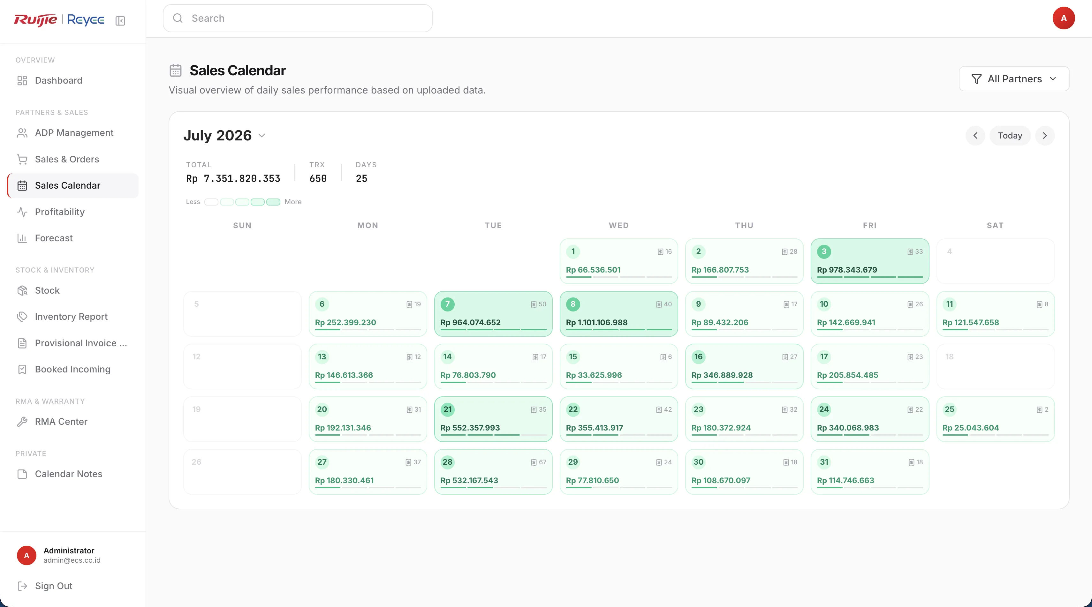Open Dashboard from the sidebar

point(73,80)
